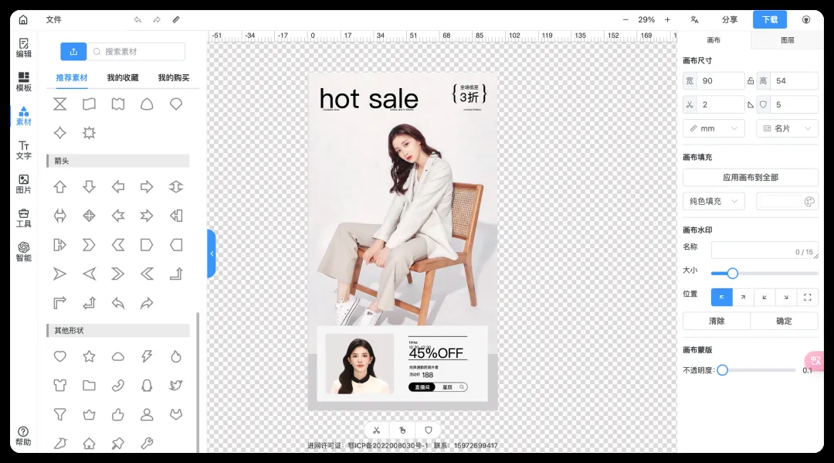Image resolution: width=834 pixels, height=463 pixels.
Task: Switch to 我的购买 tab
Action: pos(174,78)
